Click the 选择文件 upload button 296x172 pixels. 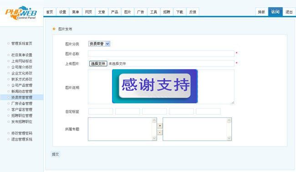click(x=98, y=64)
